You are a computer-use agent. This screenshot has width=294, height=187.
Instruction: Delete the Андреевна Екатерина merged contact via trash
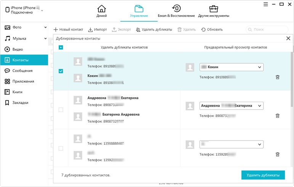pyautogui.click(x=278, y=116)
